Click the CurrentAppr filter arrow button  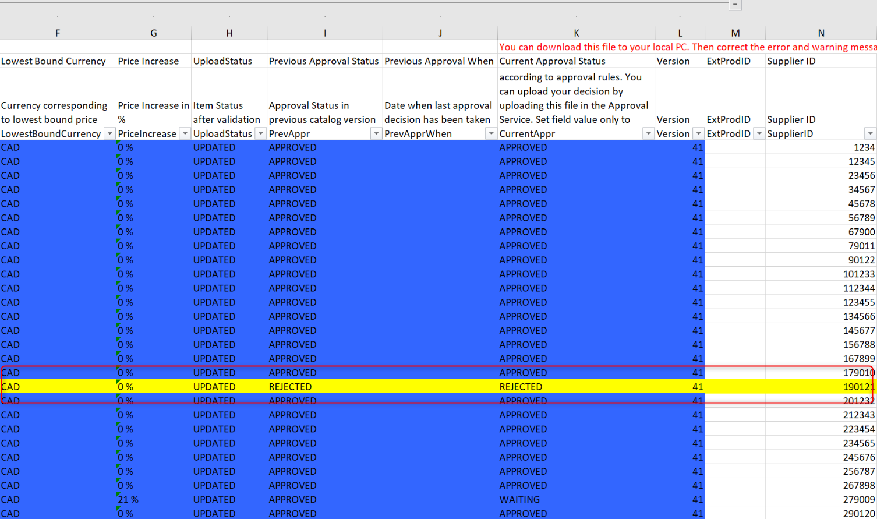tap(648, 134)
